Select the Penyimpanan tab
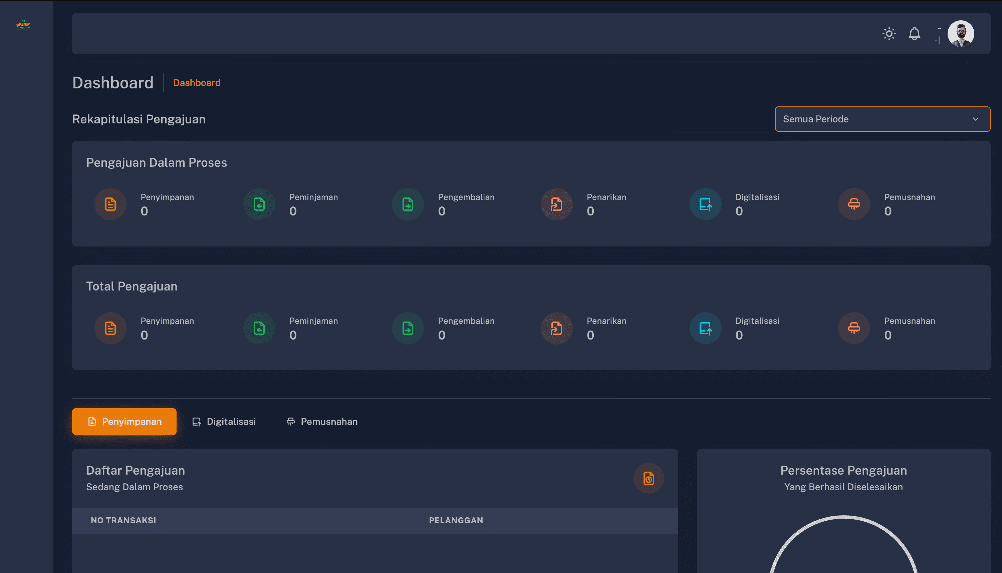 point(124,422)
